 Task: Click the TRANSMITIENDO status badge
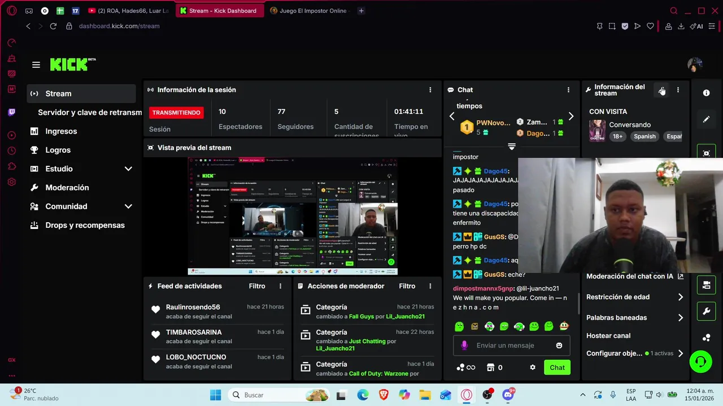[x=176, y=112]
